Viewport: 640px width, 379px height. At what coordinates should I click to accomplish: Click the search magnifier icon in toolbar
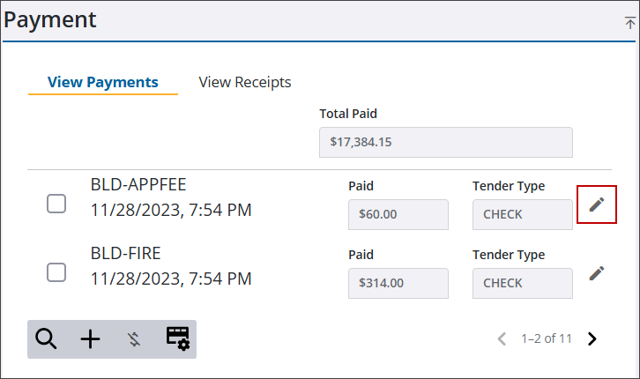(46, 339)
